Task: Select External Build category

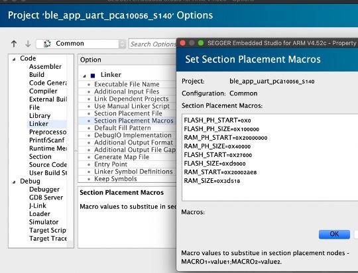Action: [48, 99]
